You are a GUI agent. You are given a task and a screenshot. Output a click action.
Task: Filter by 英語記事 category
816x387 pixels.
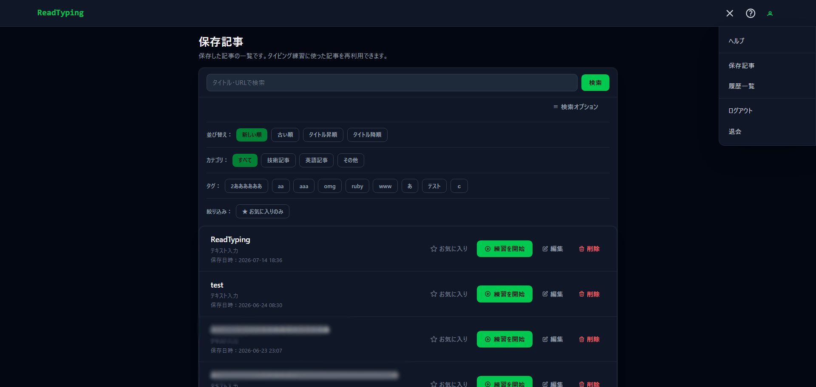[x=317, y=160]
